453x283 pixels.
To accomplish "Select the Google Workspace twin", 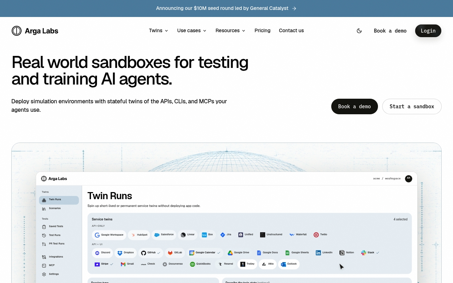I will coord(109,235).
